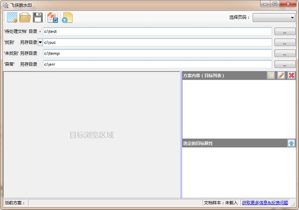Click browse button for the c:\test directory
The width and height of the screenshot is (299, 210).
click(x=285, y=31)
